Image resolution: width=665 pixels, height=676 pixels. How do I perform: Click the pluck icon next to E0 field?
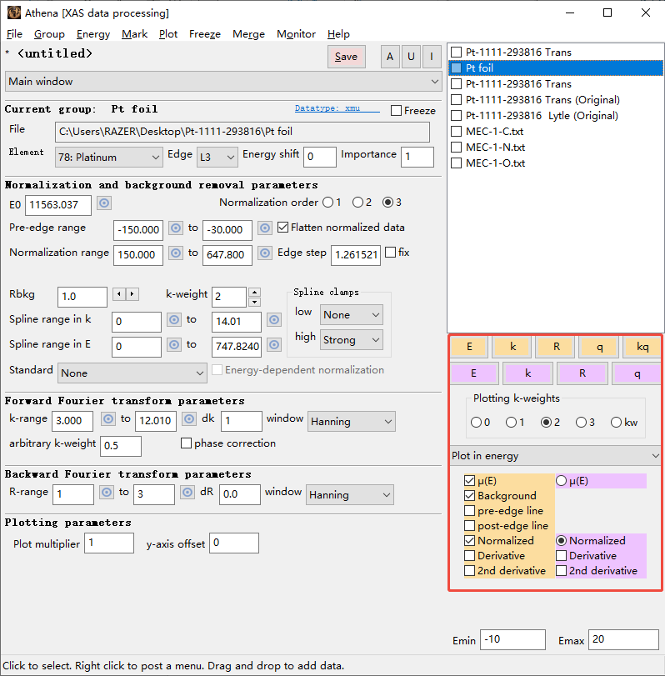click(104, 203)
